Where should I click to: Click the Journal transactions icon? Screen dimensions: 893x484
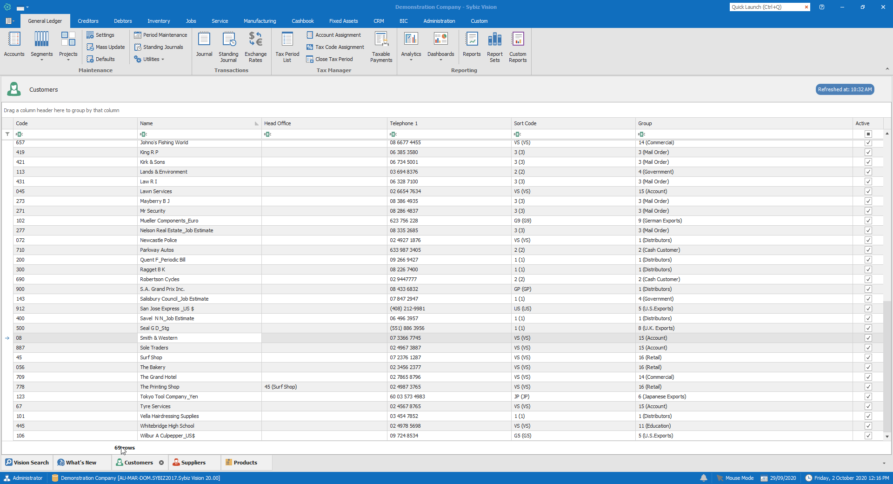[204, 45]
